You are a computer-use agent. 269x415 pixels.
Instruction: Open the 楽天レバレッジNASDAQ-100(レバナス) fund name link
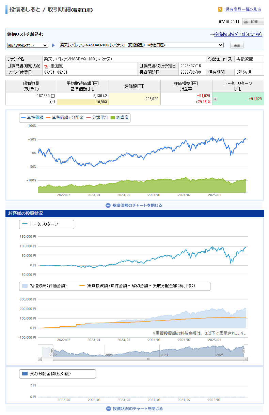[x=78, y=59]
